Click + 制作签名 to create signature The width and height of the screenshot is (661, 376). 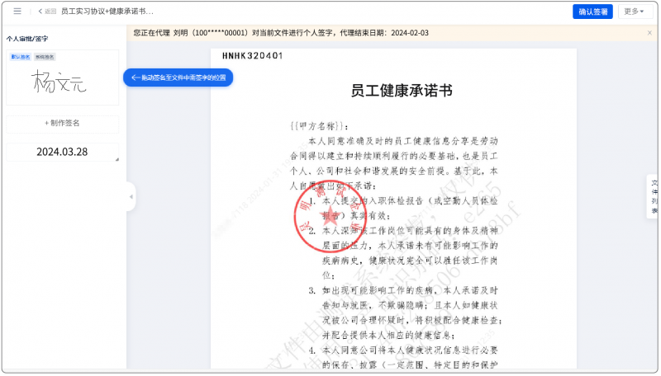62,124
